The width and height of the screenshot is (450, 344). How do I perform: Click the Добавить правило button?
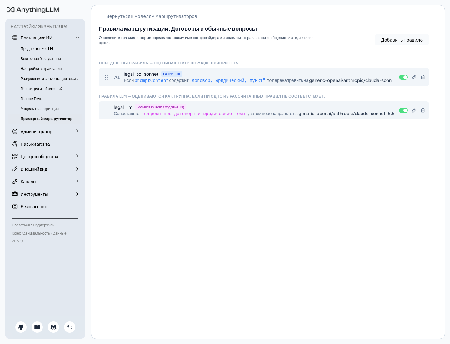(x=402, y=40)
